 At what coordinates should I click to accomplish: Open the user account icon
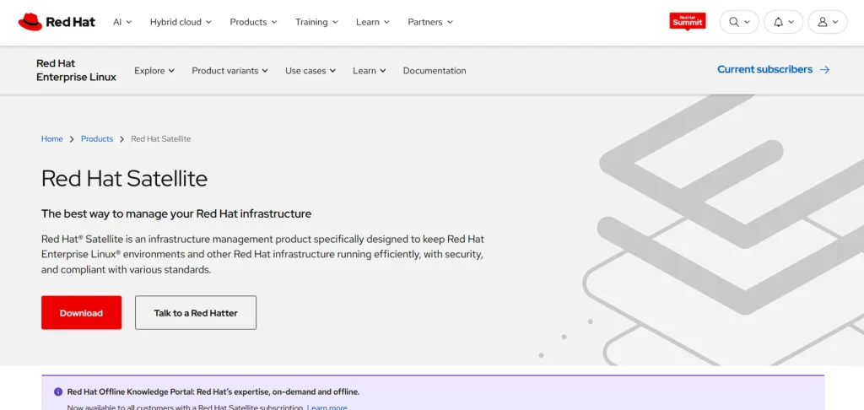pyautogui.click(x=823, y=22)
